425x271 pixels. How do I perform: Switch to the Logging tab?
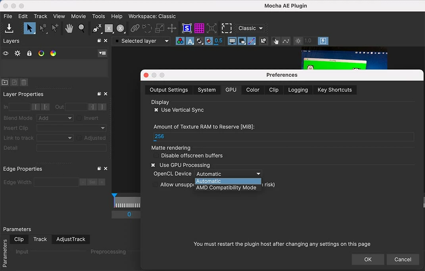[298, 90]
